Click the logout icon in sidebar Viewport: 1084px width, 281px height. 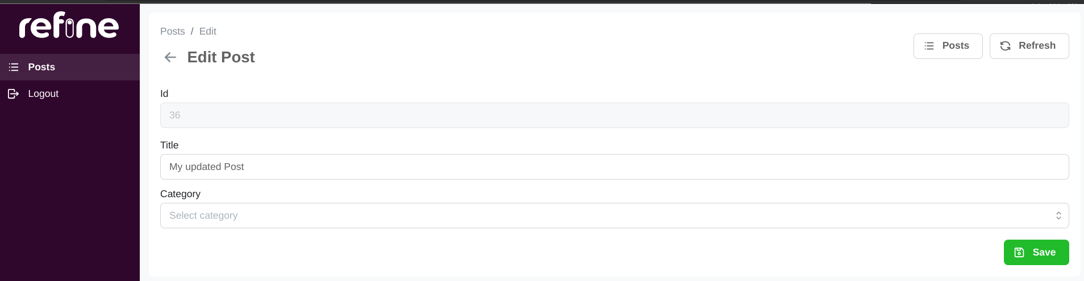pos(14,93)
